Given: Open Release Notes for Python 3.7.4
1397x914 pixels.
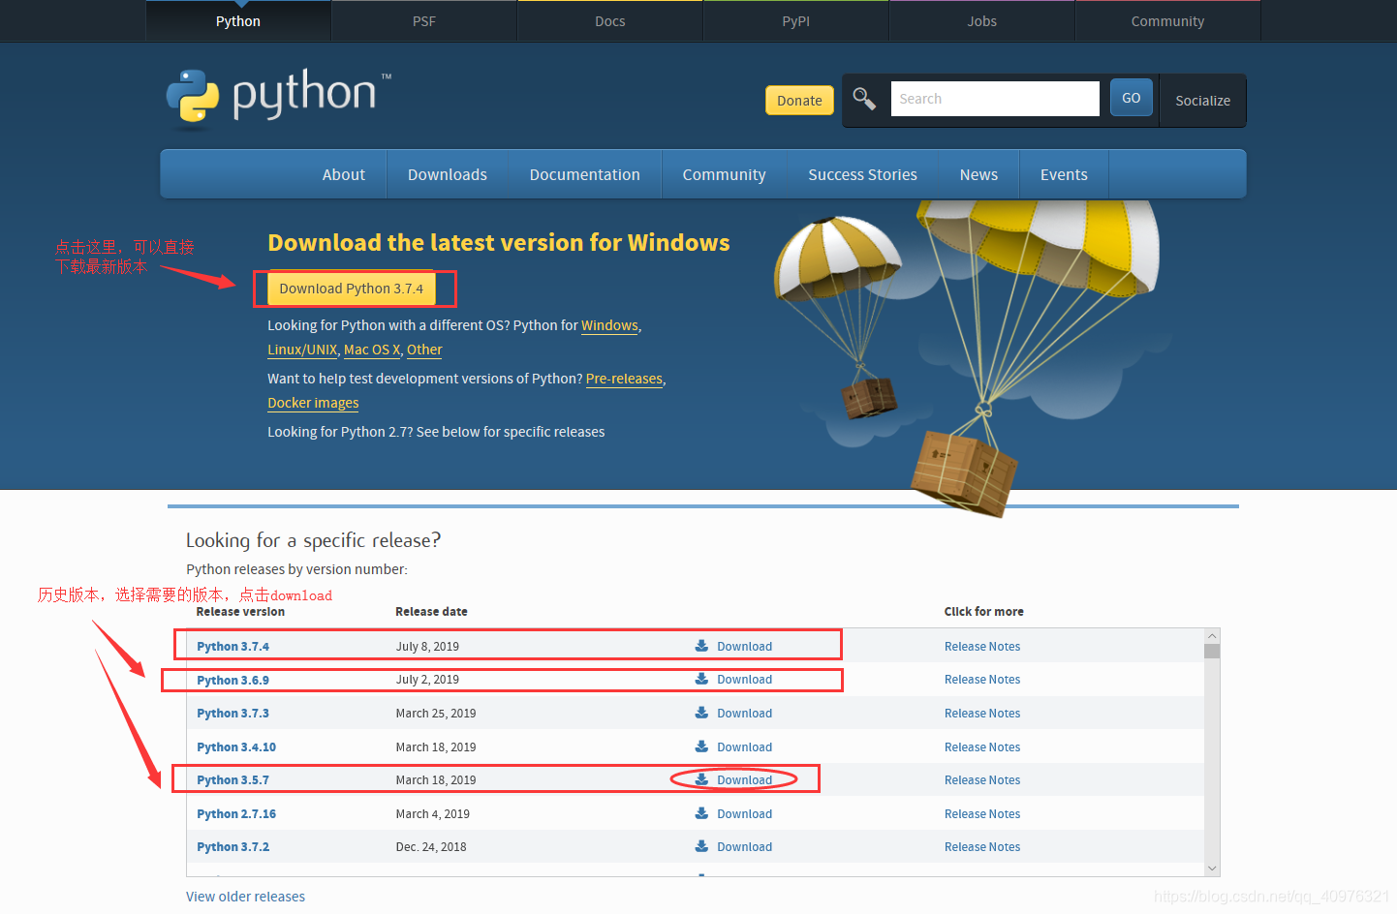Looking at the screenshot, I should 982,647.
